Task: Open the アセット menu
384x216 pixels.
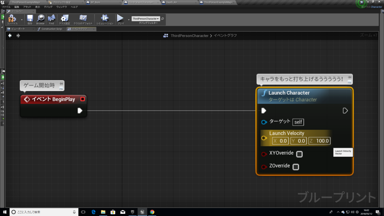Action: tap(27, 7)
